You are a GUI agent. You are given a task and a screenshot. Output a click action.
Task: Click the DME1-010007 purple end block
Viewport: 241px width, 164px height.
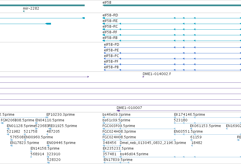click(118, 111)
